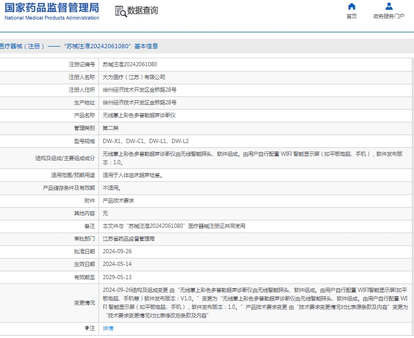This screenshot has width=414, height=338.
Task: Click the 生效日期 row label
Action: pyautogui.click(x=84, y=264)
